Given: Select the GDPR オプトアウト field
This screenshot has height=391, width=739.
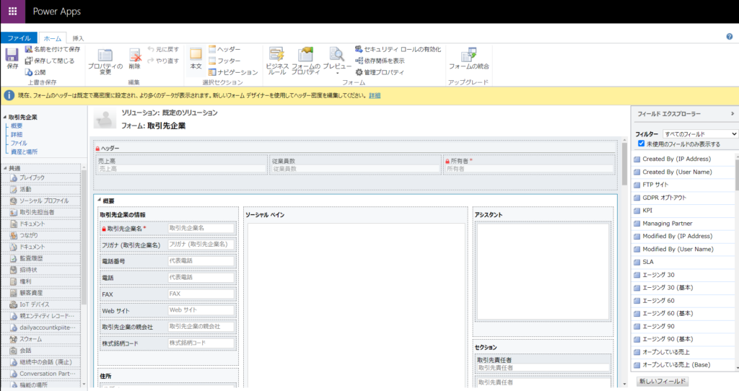Looking at the screenshot, I should (x=683, y=198).
